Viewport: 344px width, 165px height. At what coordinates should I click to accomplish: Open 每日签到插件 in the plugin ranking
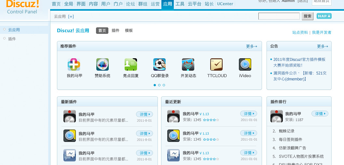[x=291, y=140]
